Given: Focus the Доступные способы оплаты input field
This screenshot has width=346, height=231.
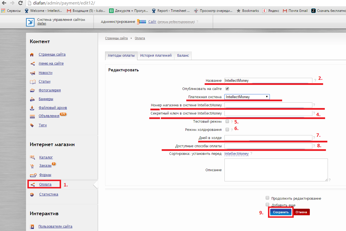Looking at the screenshot, I should click(x=268, y=146).
